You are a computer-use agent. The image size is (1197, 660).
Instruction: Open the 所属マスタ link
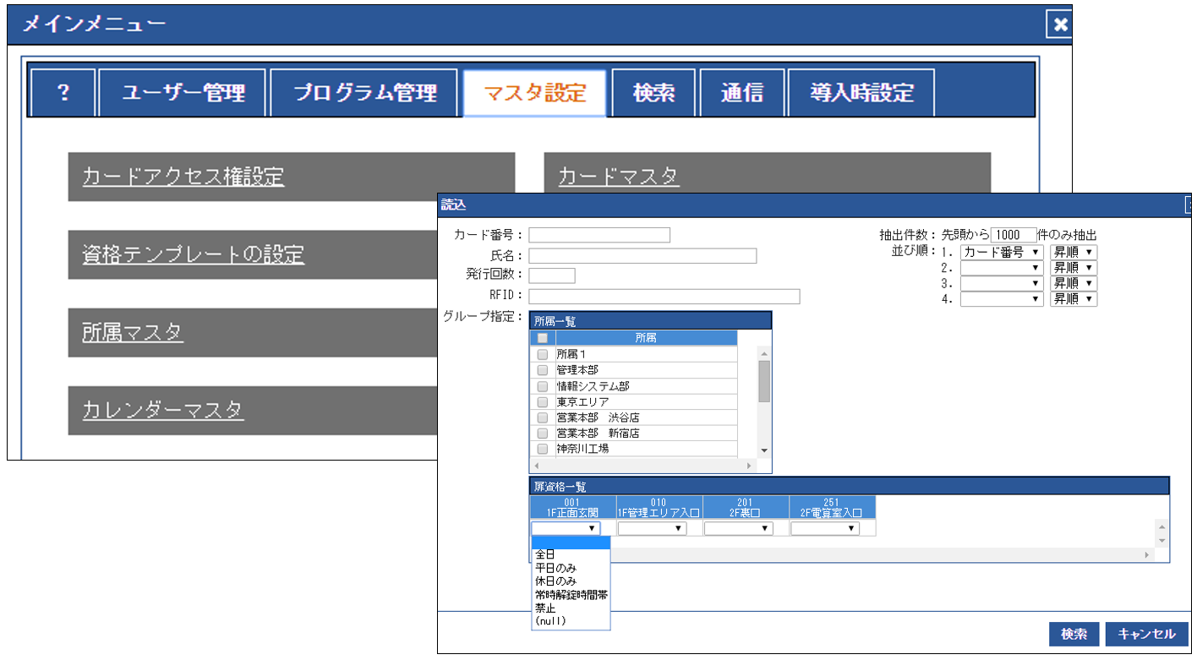[x=132, y=333]
